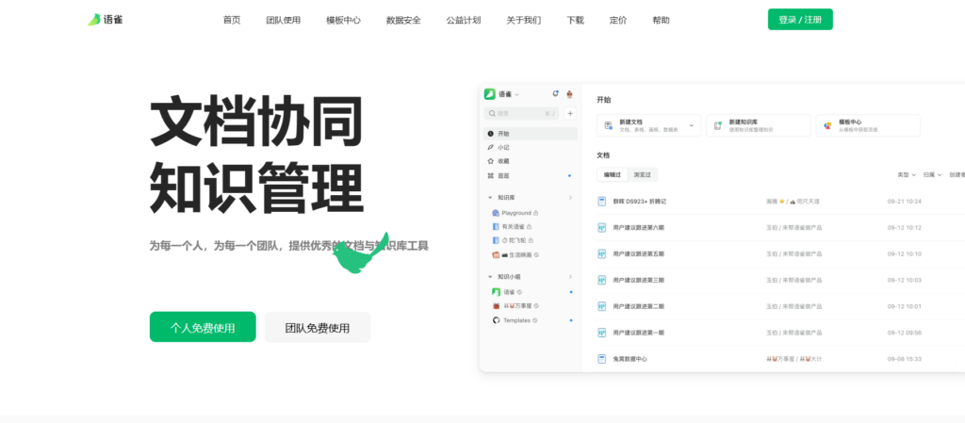The width and height of the screenshot is (965, 423).
Task: Open the 知识库 right chevron
Action: coord(570,197)
